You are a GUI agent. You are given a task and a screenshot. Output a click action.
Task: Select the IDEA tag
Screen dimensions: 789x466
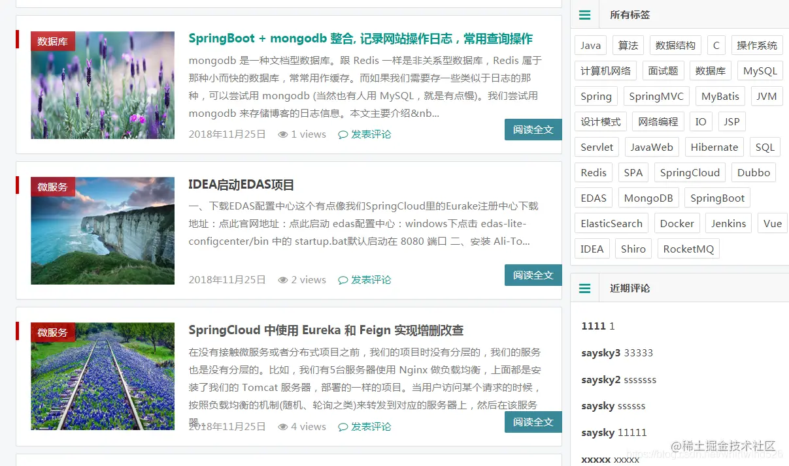pyautogui.click(x=592, y=249)
